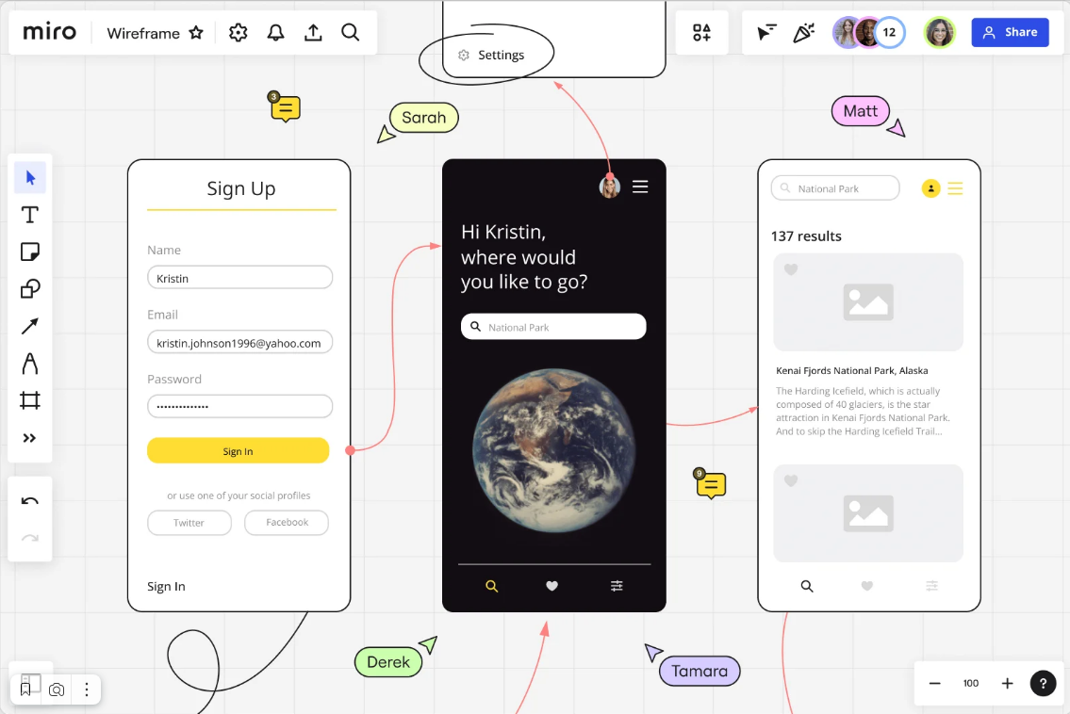Click the blue Share button

tap(1010, 33)
